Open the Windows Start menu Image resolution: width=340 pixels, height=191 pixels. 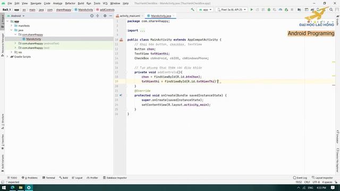4,187
